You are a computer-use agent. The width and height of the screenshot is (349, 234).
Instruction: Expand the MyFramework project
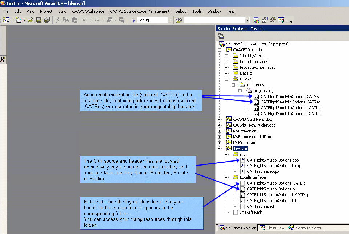220,131
